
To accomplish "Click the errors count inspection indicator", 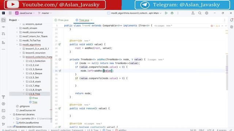I will (x=212, y=26).
